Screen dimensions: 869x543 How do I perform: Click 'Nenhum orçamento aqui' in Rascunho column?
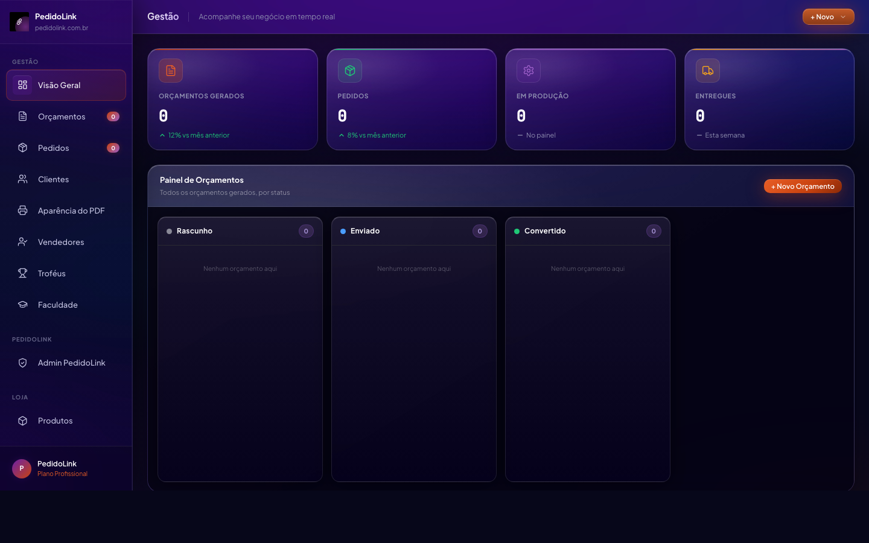point(240,268)
